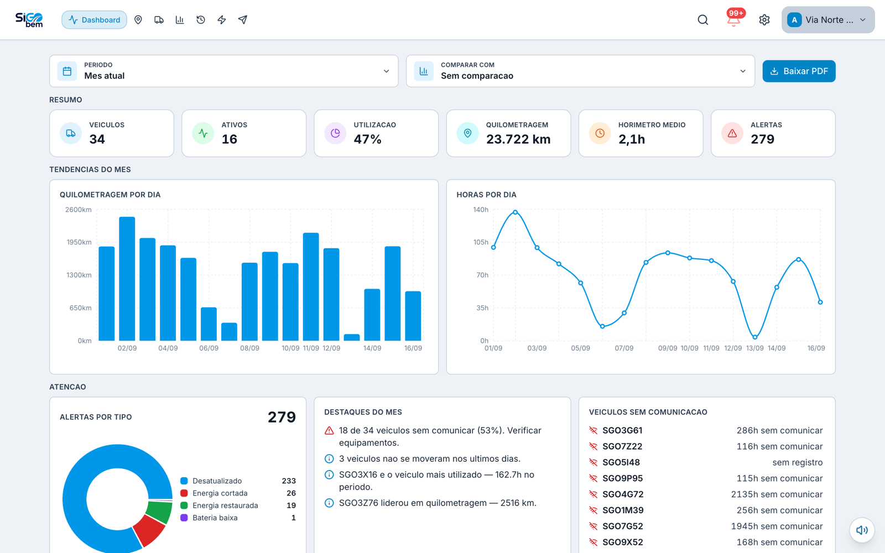Click the large 279 total in Alertas por tipo
885x553 pixels.
pyautogui.click(x=282, y=417)
